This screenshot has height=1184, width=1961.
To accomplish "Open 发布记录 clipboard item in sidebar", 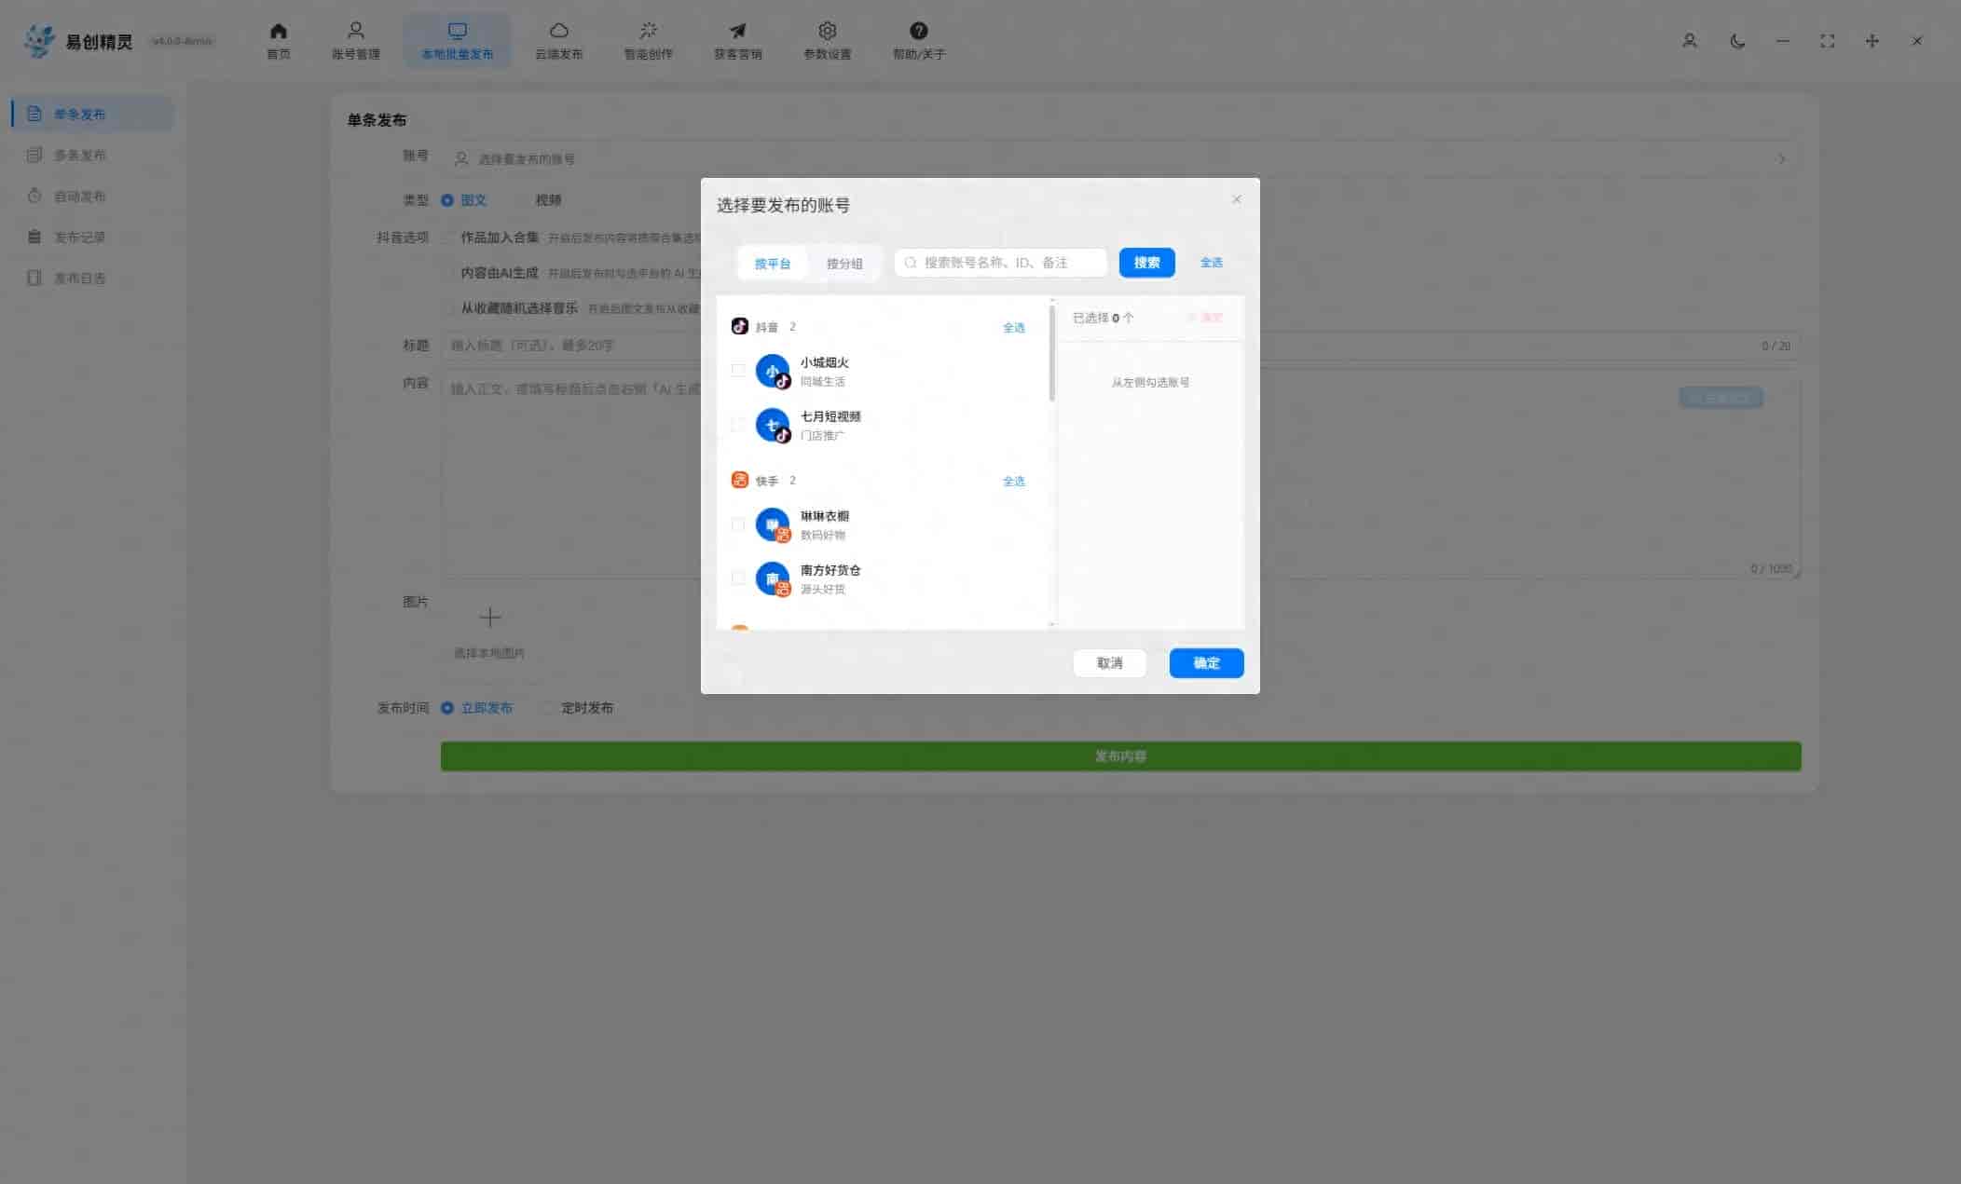I will [x=91, y=237].
